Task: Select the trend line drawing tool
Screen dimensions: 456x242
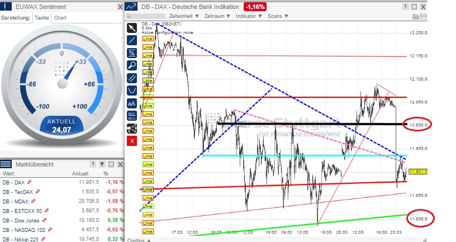Action: click(x=132, y=40)
